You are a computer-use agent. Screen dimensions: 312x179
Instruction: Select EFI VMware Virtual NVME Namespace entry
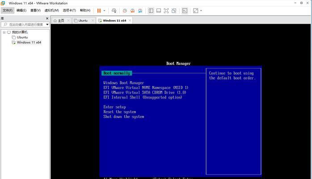146,88
